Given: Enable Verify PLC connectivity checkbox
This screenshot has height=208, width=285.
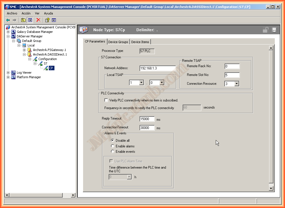Looking at the screenshot, I should click(x=106, y=100).
